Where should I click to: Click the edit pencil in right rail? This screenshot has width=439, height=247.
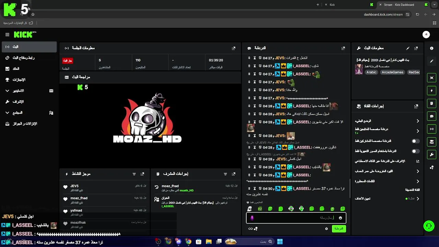[x=432, y=61]
